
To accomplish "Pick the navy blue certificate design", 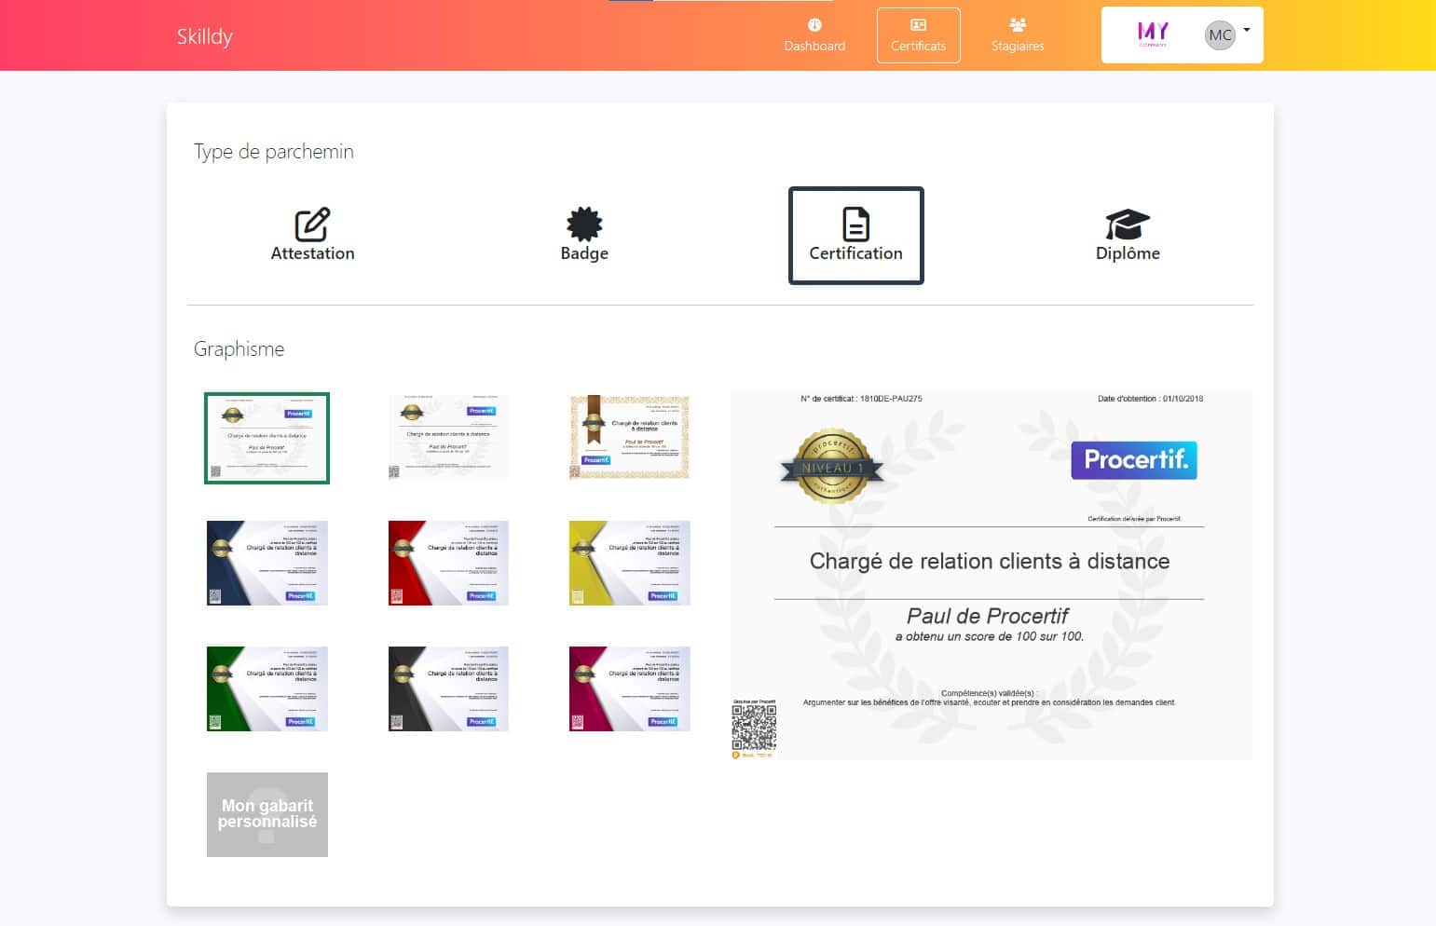I will 267,564.
